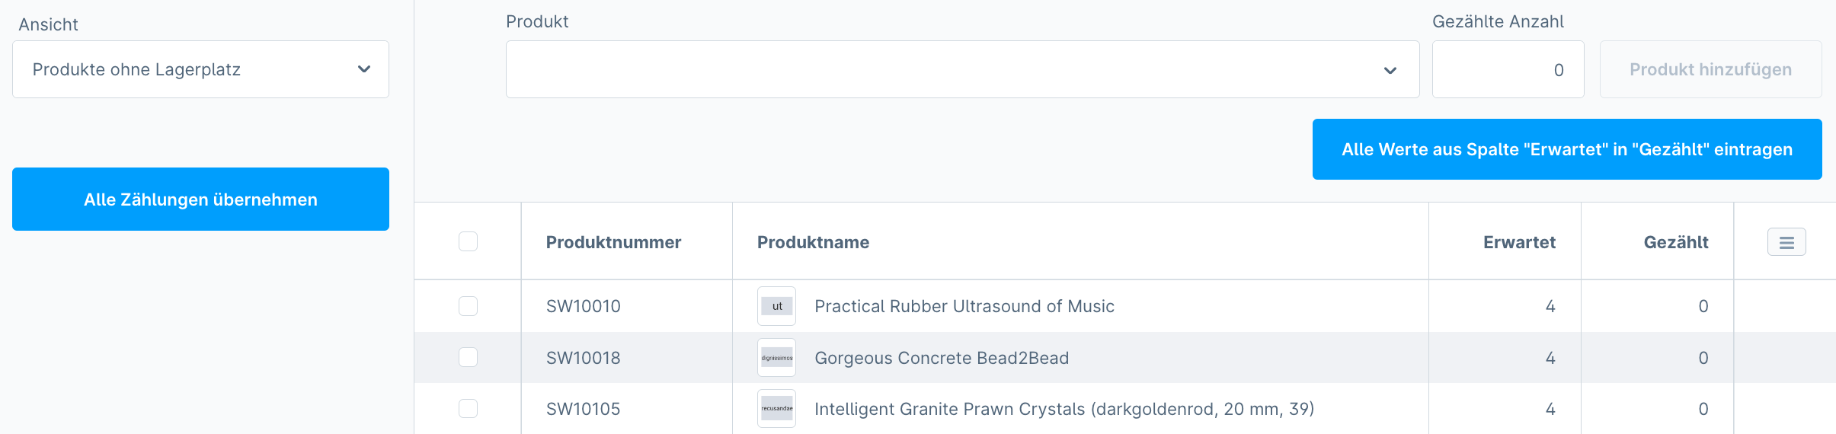The width and height of the screenshot is (1836, 434).
Task: Click the Ansicht dropdown chevron arrow
Action: [x=364, y=69]
